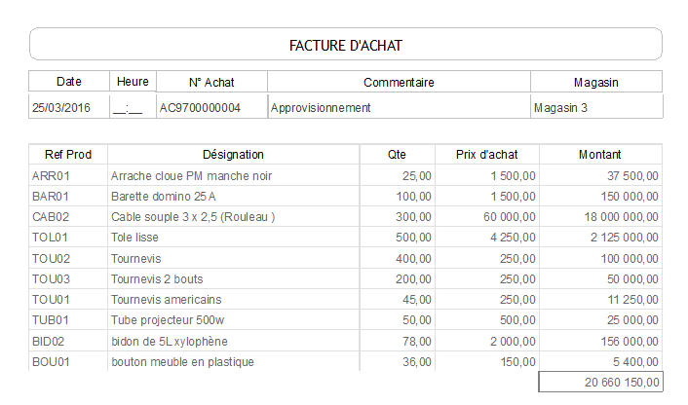
Task: Click the FACTURE D'ACHAT title banner
Action: point(346,45)
